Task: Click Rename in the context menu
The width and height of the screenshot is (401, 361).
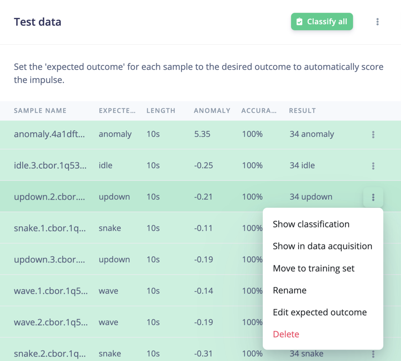Action: pos(290,291)
